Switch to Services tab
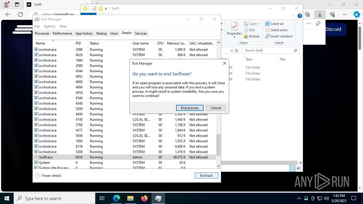This screenshot has height=204, width=363. [141, 33]
